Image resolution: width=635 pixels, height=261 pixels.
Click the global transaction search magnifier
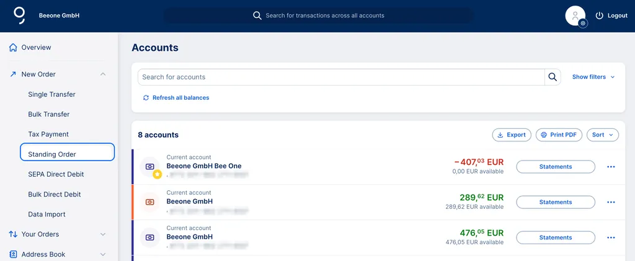click(x=257, y=15)
